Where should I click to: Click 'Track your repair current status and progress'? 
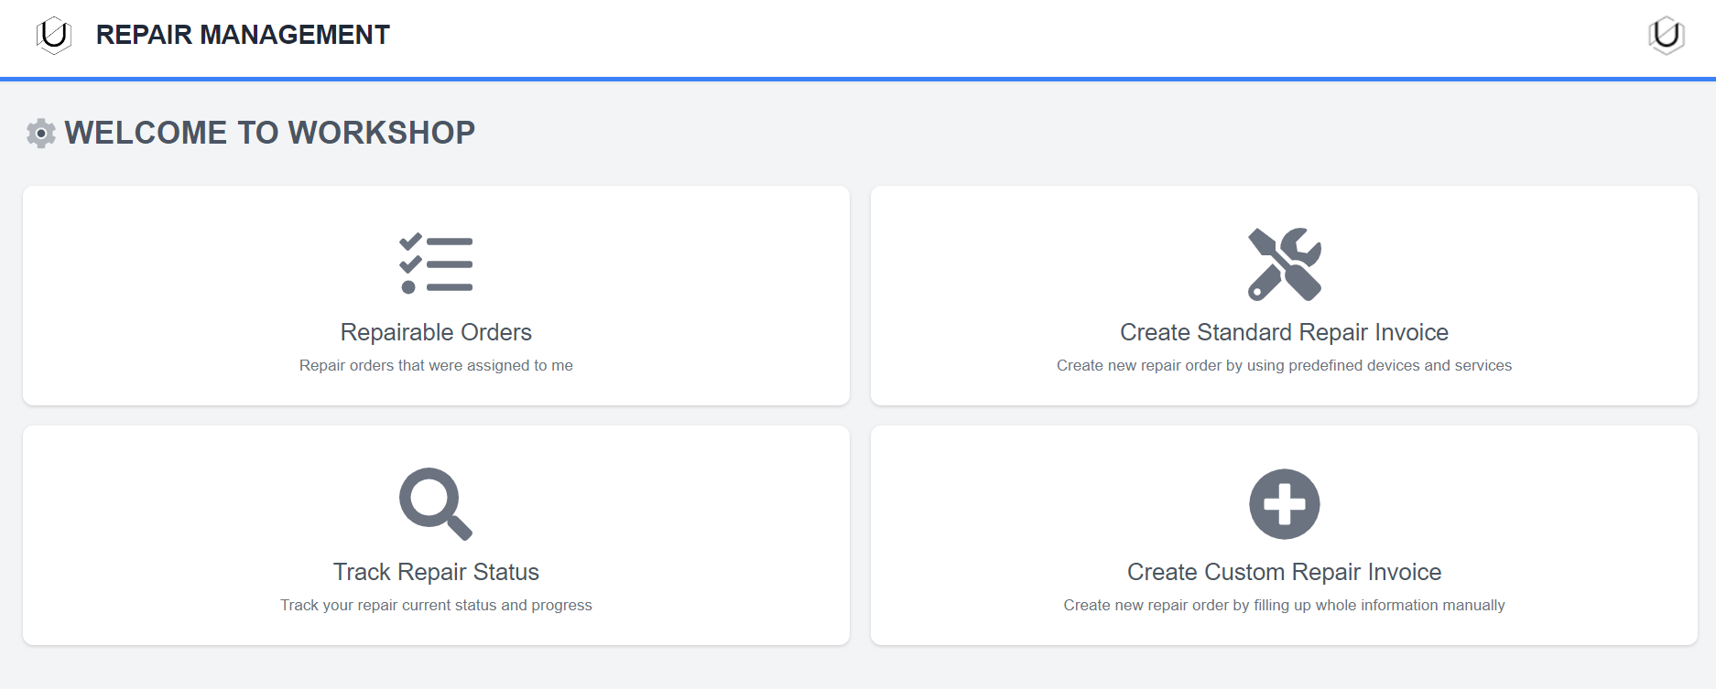pyautogui.click(x=436, y=605)
